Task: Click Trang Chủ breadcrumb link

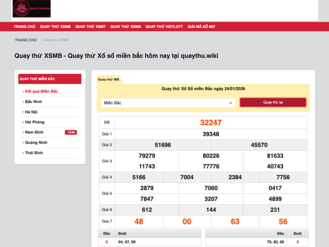Action: [x=26, y=40]
